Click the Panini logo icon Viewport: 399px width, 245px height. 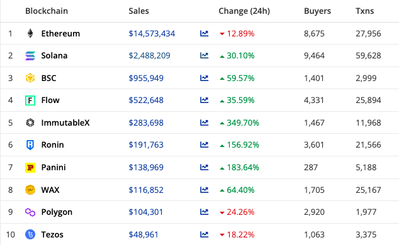(30, 168)
